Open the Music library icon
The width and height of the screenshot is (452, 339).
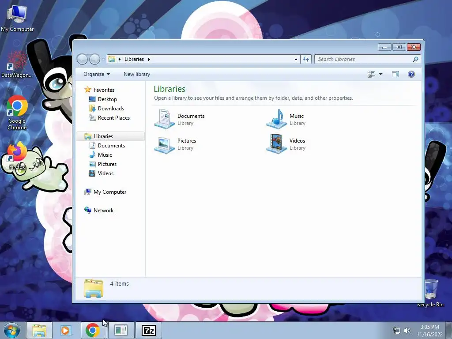[x=276, y=119]
